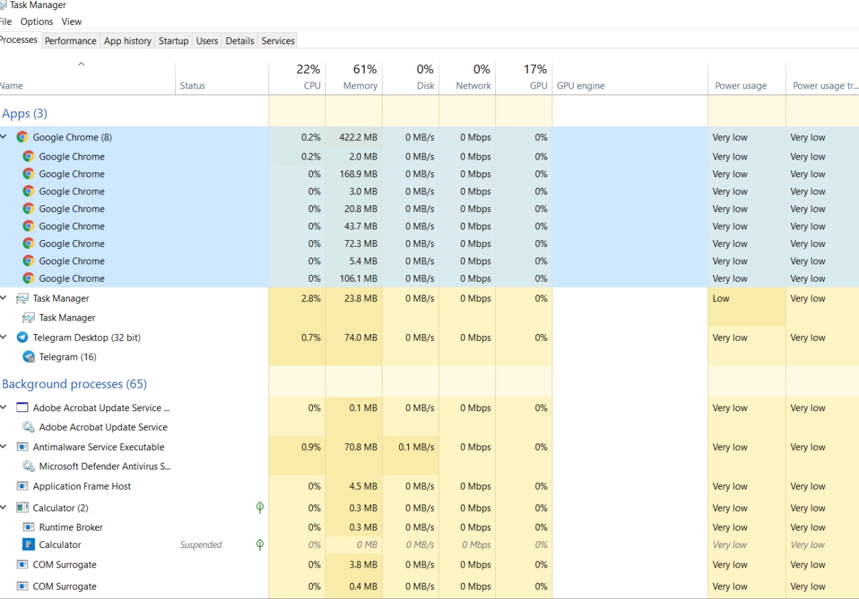The height and width of the screenshot is (599, 859).
Task: Open the View menu
Action: [x=71, y=21]
